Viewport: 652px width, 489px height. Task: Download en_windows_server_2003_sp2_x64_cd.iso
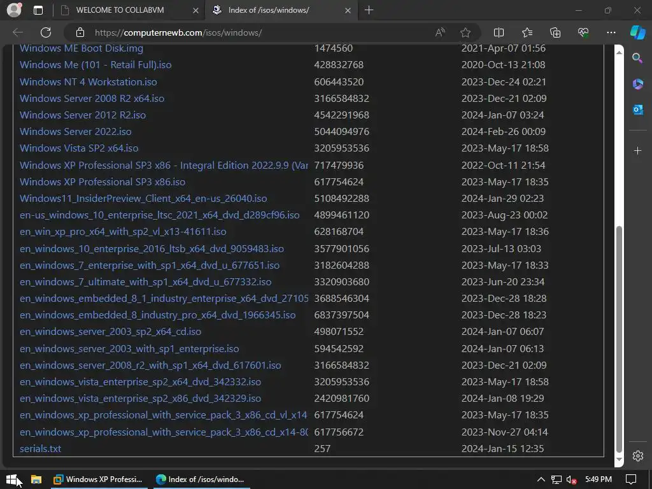coord(111,332)
